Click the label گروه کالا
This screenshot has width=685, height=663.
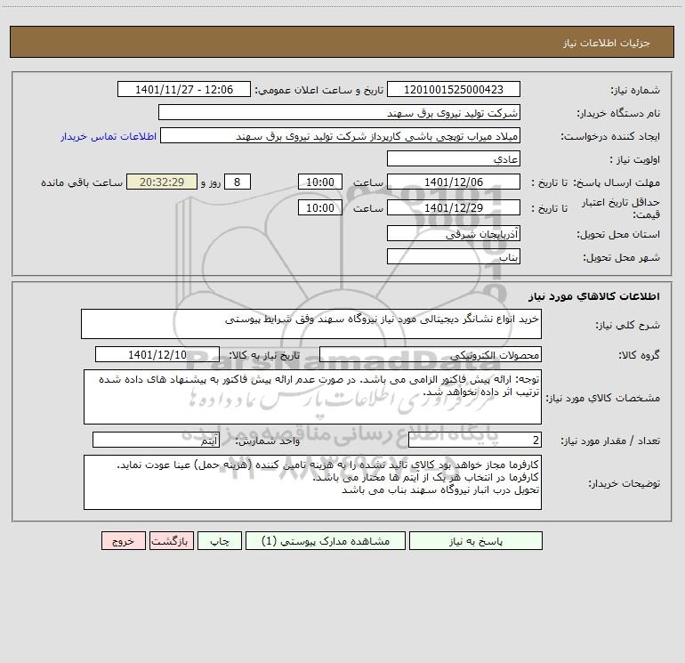(x=639, y=355)
